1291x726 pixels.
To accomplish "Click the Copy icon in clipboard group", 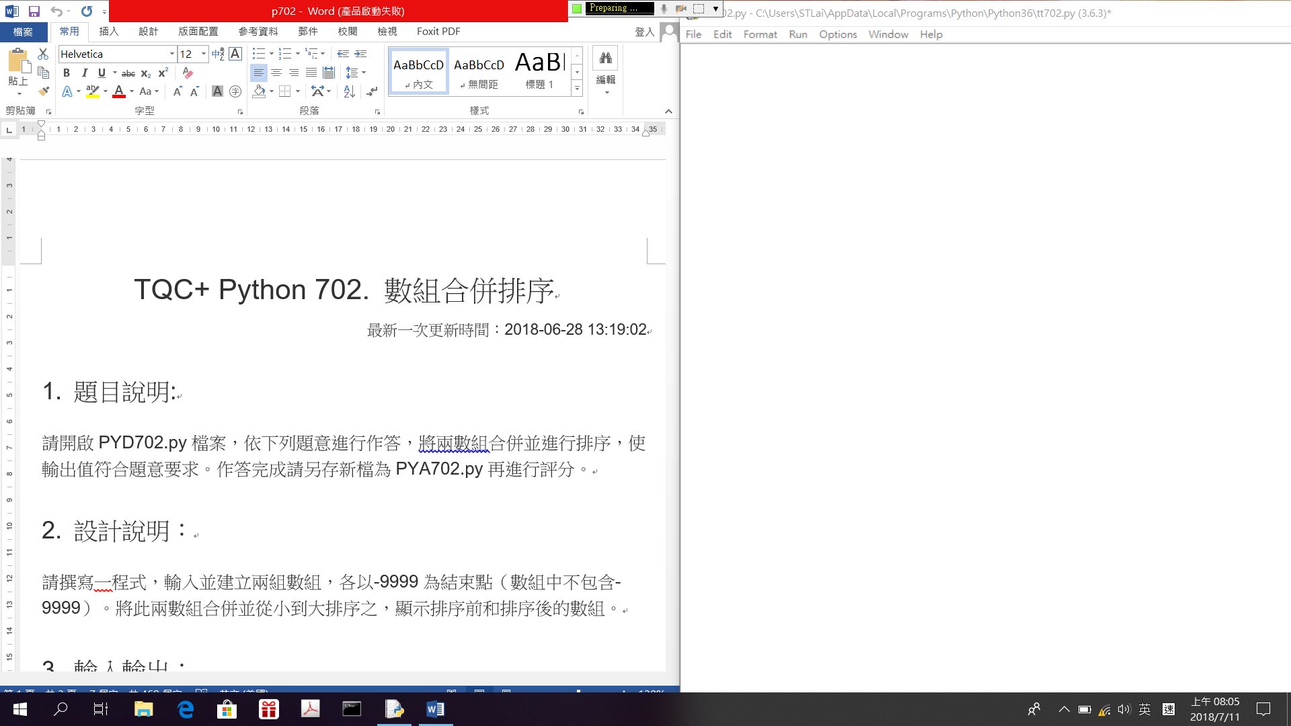I will tap(43, 73).
